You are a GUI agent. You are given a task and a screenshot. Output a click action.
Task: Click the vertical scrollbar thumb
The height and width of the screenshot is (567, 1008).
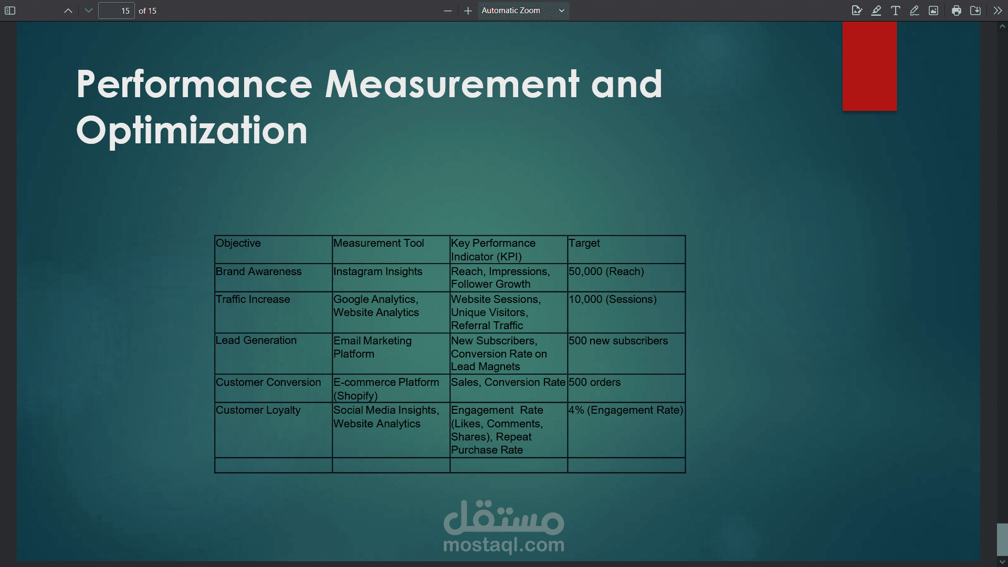[x=1002, y=539]
